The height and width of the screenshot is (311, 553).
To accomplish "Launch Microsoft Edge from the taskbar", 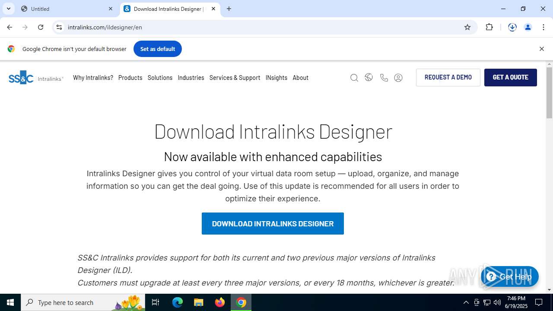I will tap(178, 302).
